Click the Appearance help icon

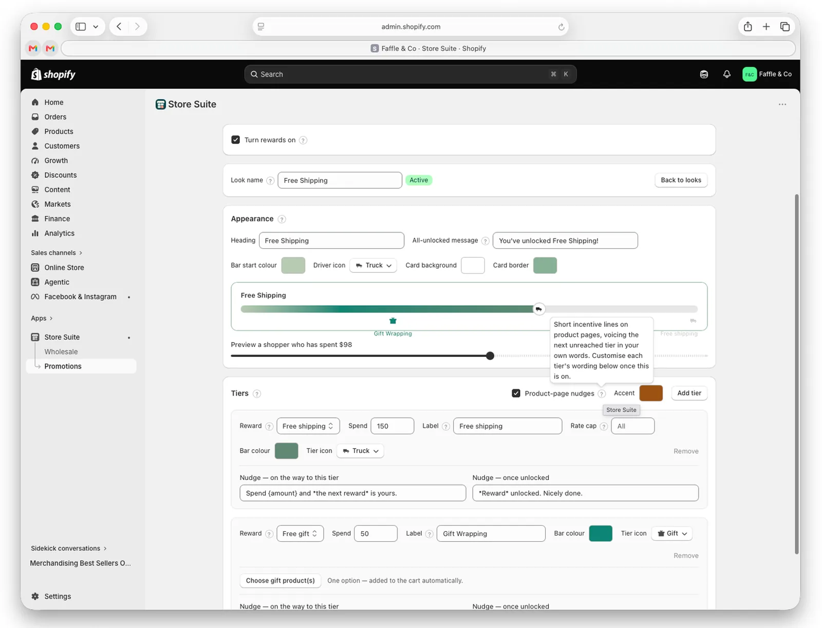(282, 219)
